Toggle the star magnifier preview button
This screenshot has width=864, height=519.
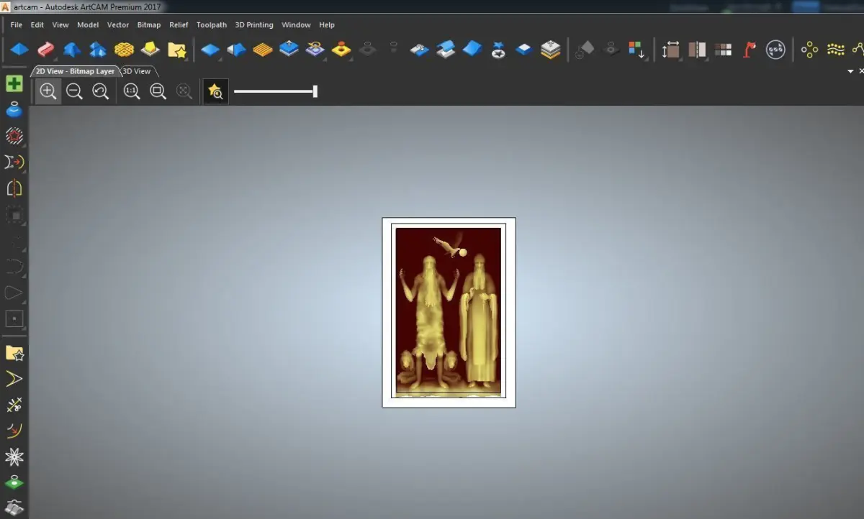click(x=215, y=91)
